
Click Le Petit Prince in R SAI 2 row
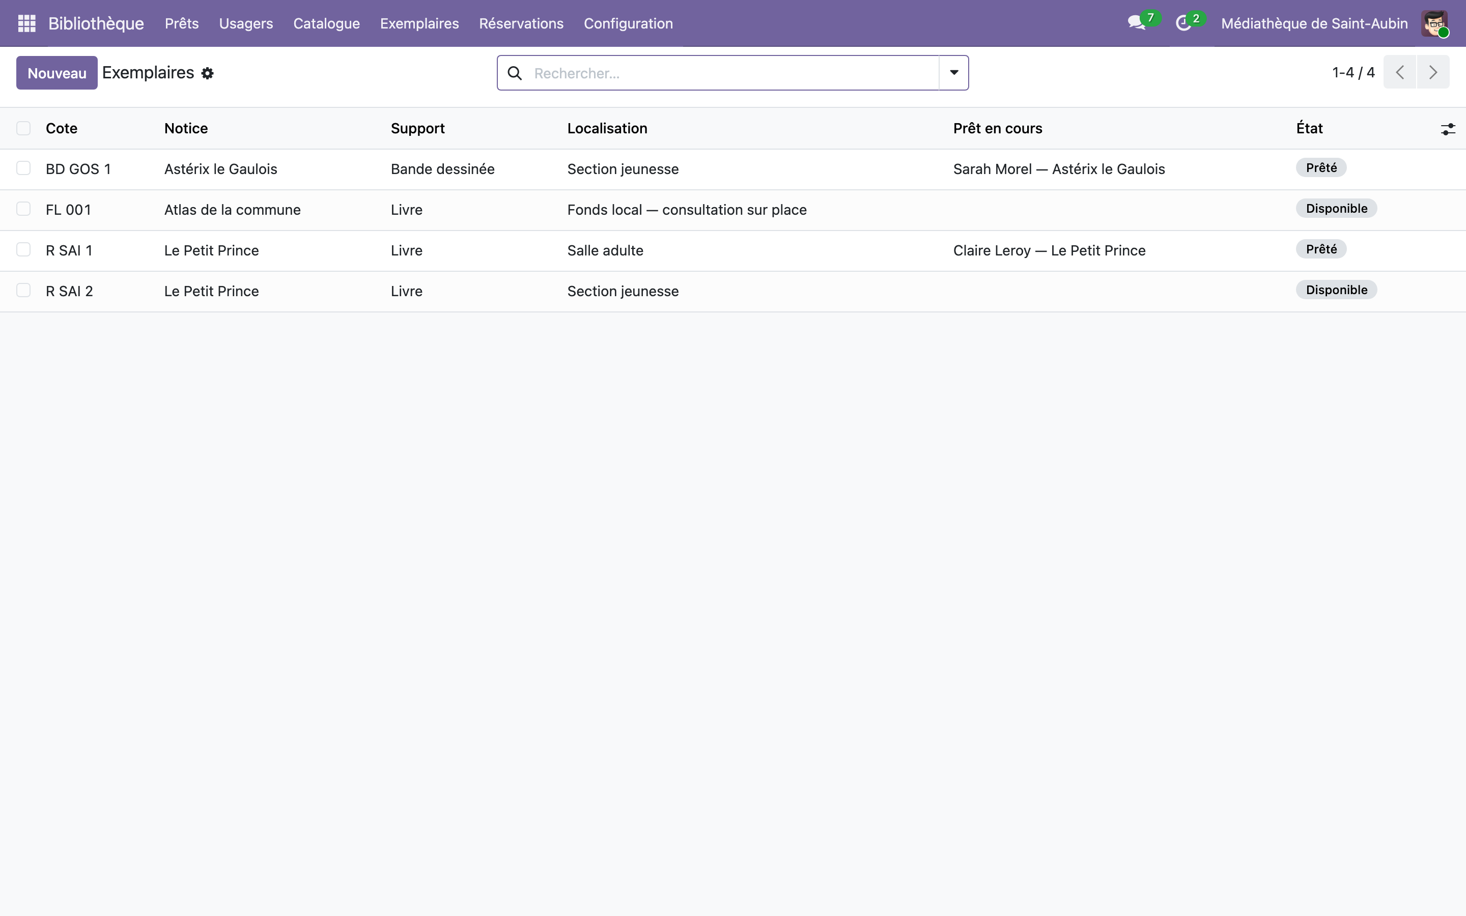point(211,291)
